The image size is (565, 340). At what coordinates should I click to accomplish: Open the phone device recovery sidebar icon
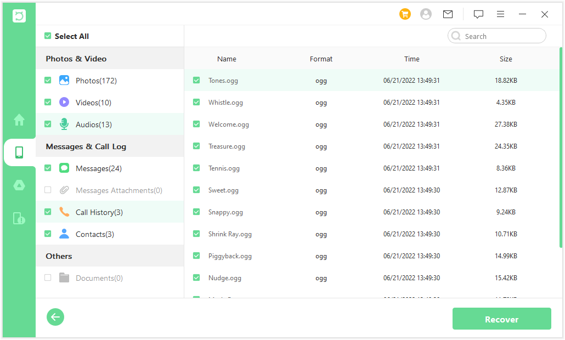coord(19,152)
